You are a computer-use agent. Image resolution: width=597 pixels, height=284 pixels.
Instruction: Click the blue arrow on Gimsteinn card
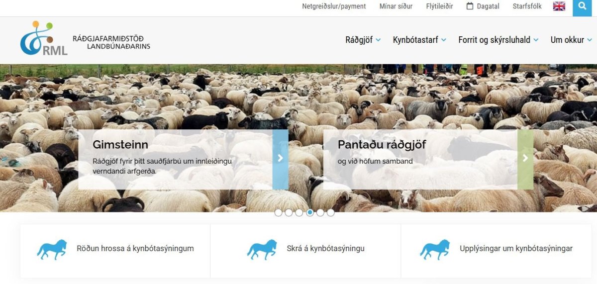click(280, 159)
